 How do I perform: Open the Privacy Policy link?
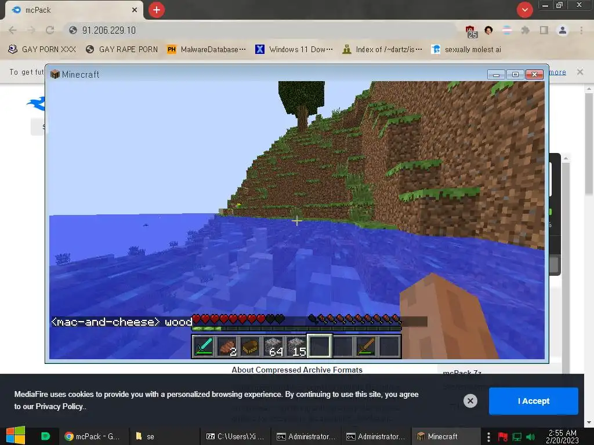coord(59,407)
